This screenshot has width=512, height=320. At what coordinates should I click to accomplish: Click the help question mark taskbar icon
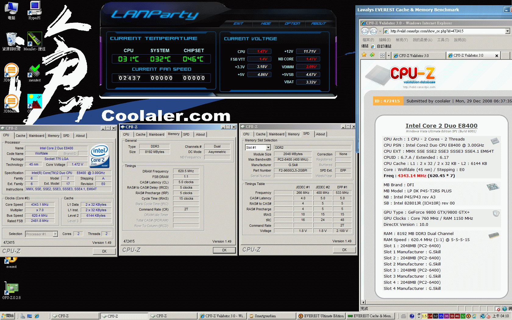pos(412,316)
